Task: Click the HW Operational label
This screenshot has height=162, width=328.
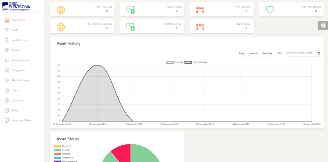Action: pyautogui.click(x=311, y=7)
